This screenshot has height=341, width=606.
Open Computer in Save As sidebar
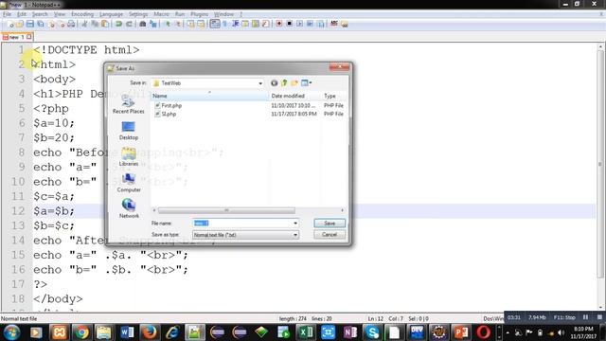tap(129, 183)
